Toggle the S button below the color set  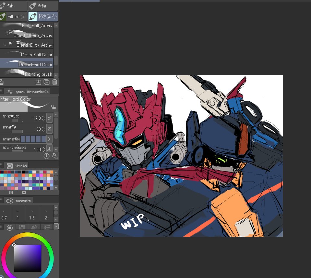11,192
